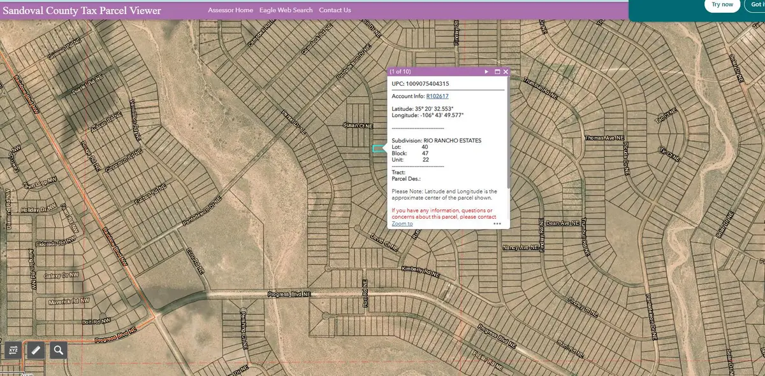Click Zoom to link in popup
765x376 pixels.
pos(402,223)
